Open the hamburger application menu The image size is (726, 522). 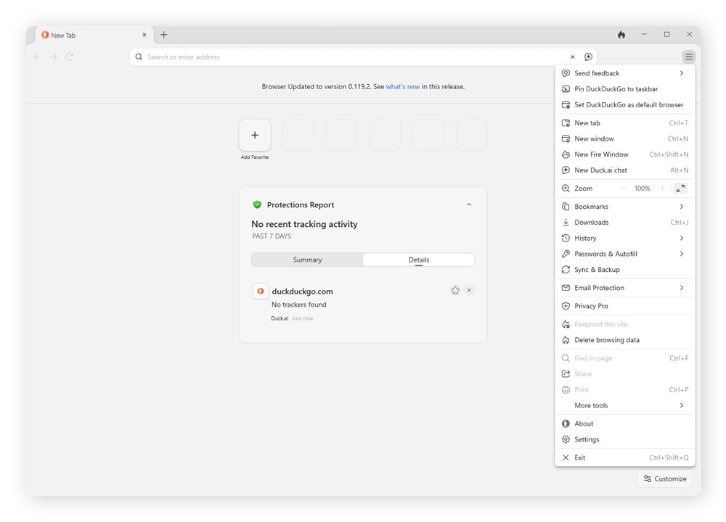pos(688,57)
